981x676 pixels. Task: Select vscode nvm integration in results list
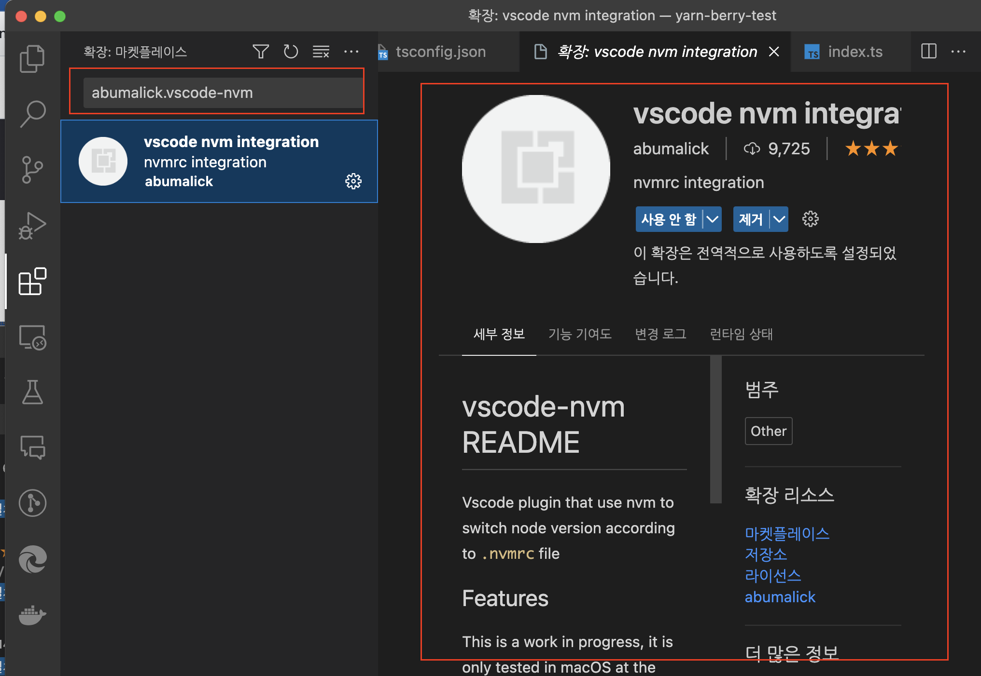[219, 161]
